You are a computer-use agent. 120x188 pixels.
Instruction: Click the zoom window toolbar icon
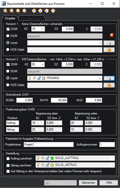coord(12,11)
